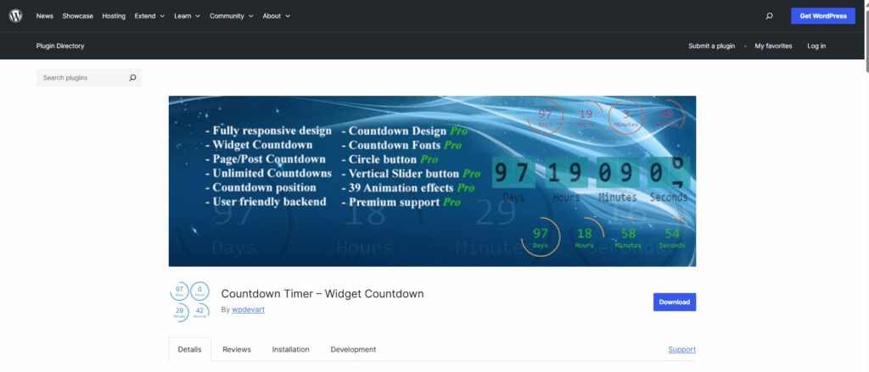
Task: Open the Support link
Action: pos(681,350)
